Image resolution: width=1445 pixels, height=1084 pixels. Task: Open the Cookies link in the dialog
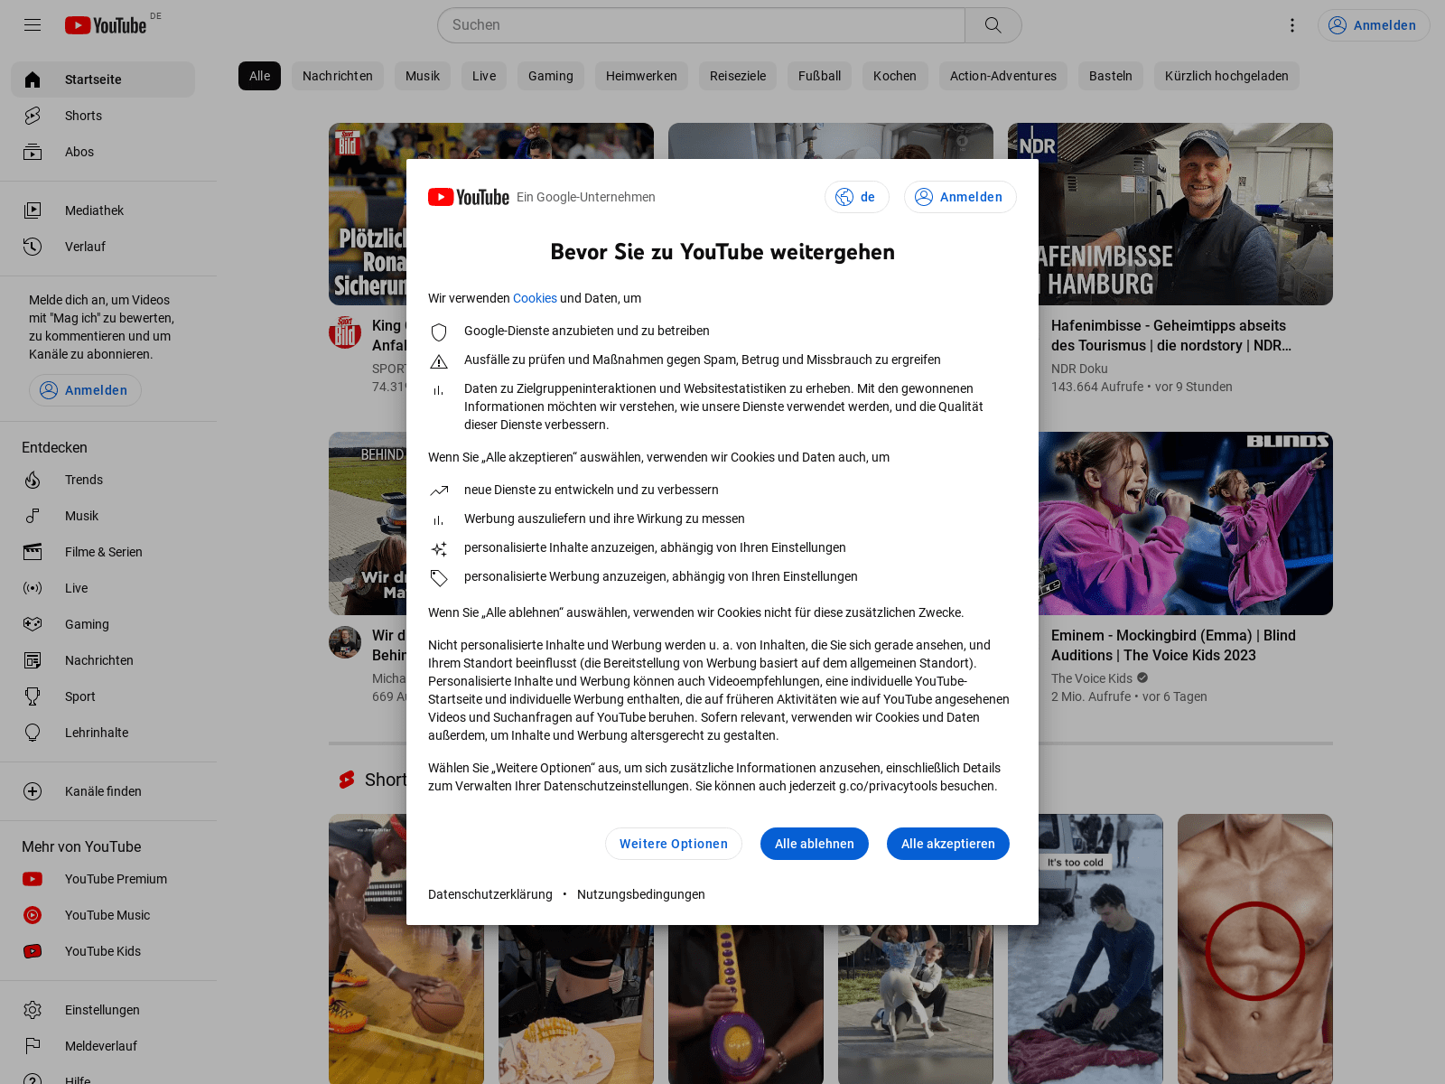[x=535, y=298]
